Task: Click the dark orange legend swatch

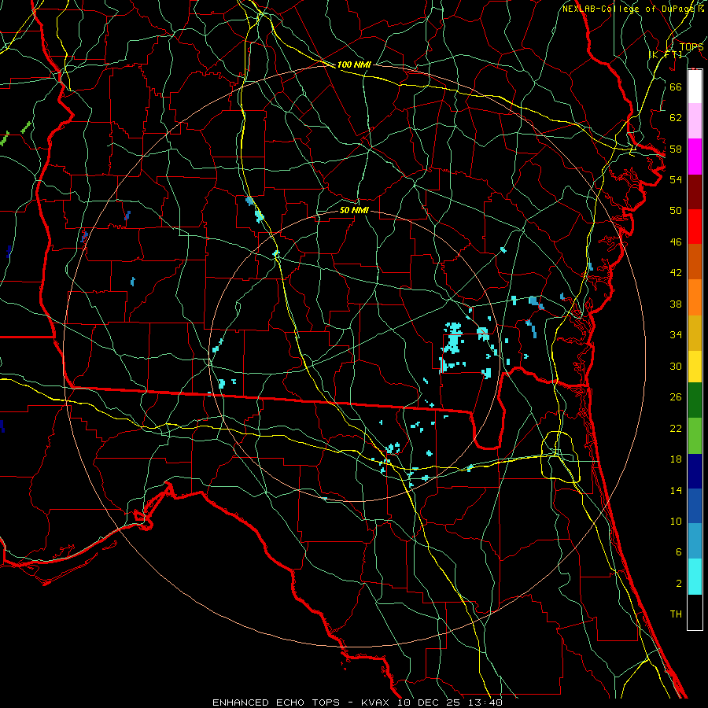Action: pyautogui.click(x=695, y=262)
